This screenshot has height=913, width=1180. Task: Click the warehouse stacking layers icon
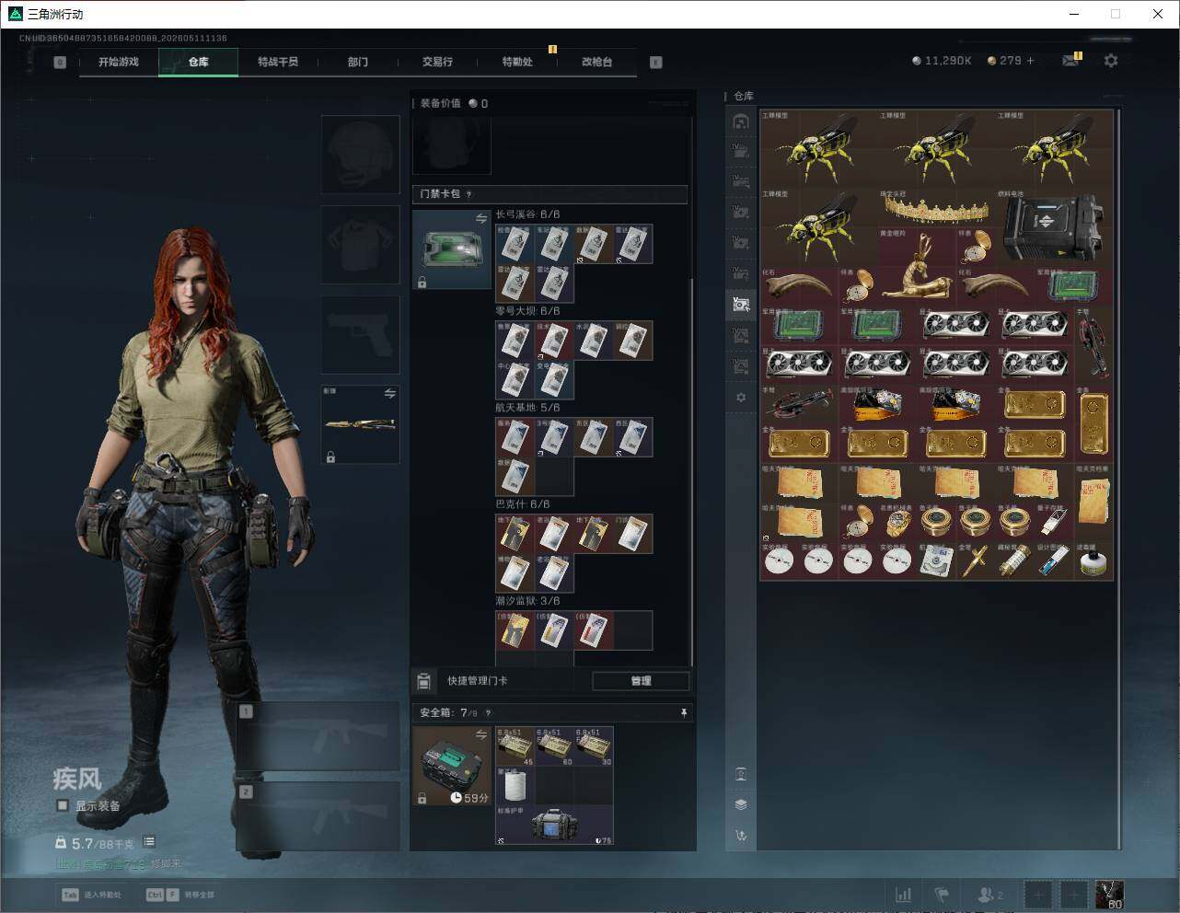741,804
